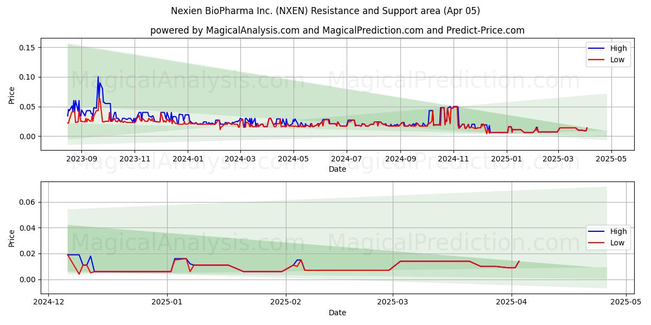Click the top chart's "2025-03" tick label
Image resolution: width=651 pixels, height=325 pixels.
558,159
